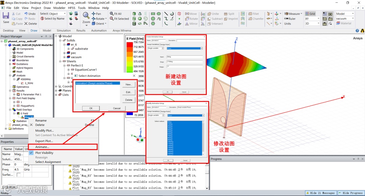Expand the Planes node in model tree

pos(56,90)
